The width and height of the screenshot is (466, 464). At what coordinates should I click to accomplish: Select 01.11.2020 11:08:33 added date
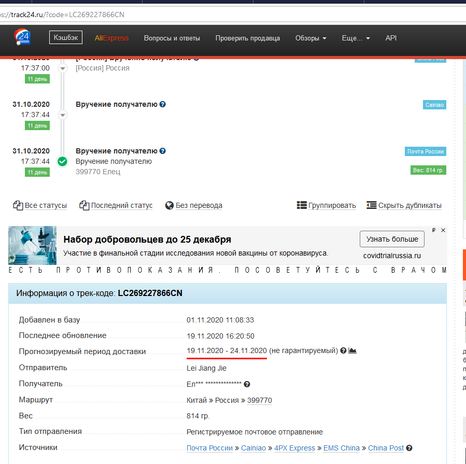(220, 320)
